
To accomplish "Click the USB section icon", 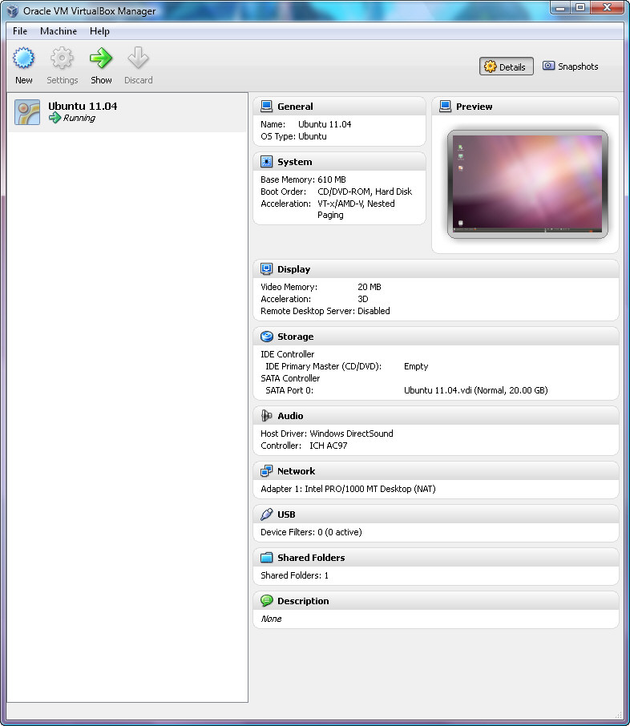I will 267,514.
